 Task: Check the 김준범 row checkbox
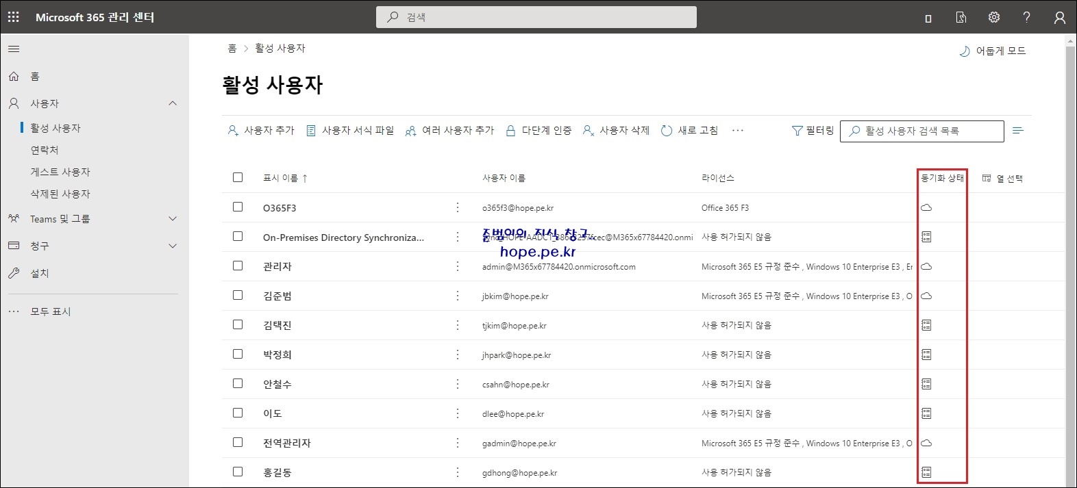(x=238, y=295)
